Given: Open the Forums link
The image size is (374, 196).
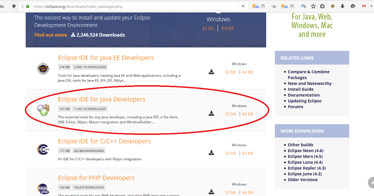Looking at the screenshot, I should pos(295,107).
